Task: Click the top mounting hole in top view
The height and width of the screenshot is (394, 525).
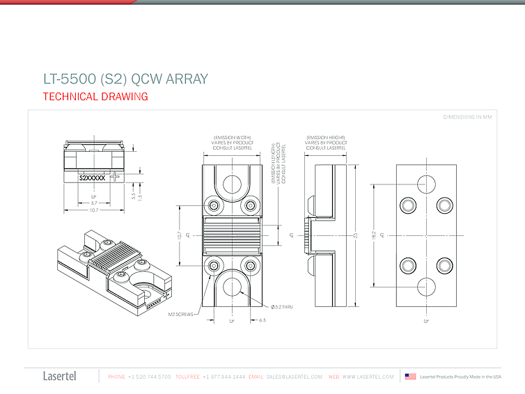Action: (232, 183)
